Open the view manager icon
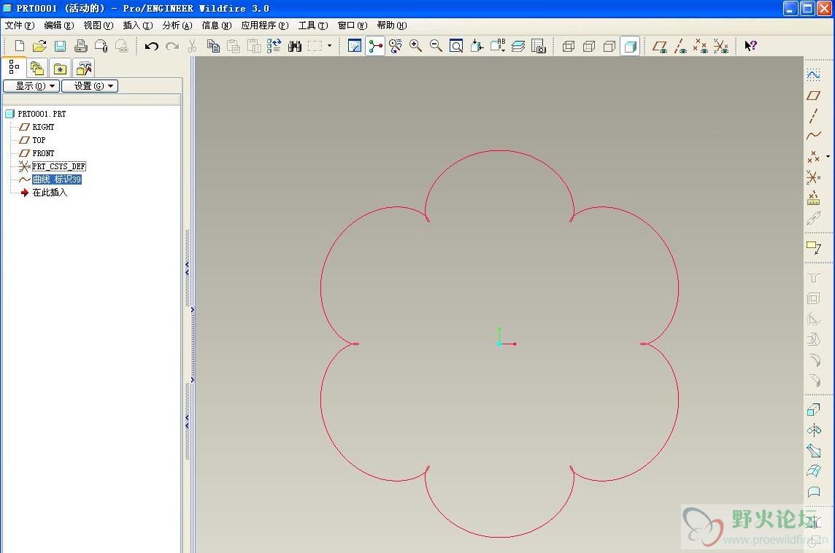This screenshot has width=835, height=553. [539, 46]
